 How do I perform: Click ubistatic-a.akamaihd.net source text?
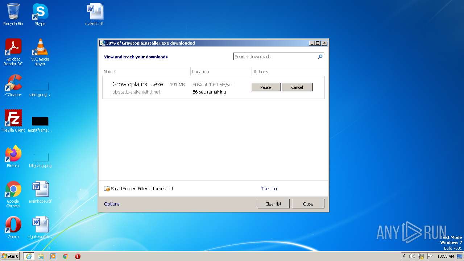(136, 92)
